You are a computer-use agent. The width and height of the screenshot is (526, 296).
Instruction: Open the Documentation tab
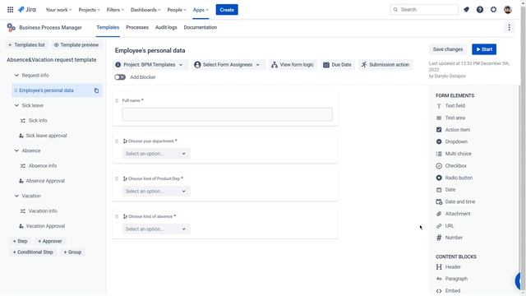(x=201, y=27)
